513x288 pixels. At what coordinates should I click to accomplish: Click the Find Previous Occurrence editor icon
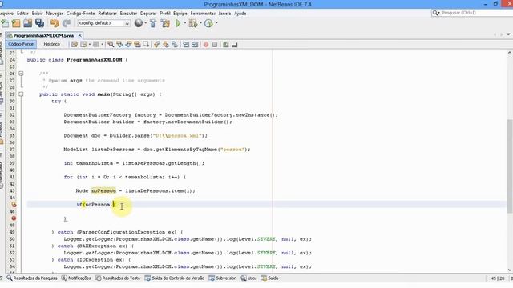pos(119,45)
